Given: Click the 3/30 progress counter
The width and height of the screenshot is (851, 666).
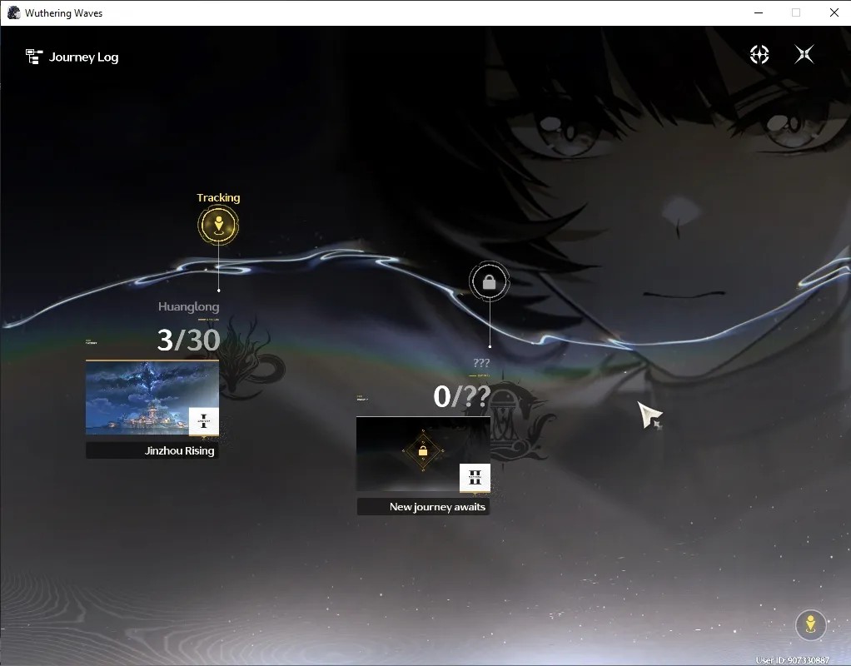Looking at the screenshot, I should (x=188, y=340).
